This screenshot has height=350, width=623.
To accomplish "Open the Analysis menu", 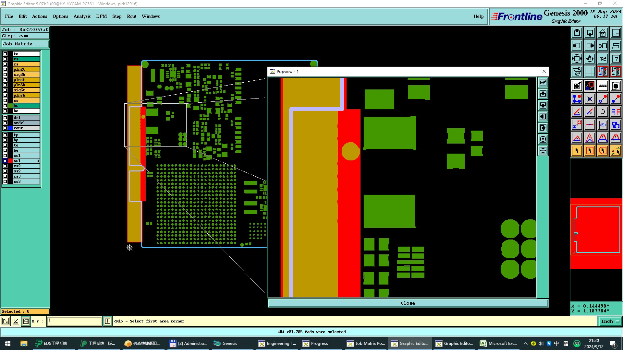I will [82, 16].
